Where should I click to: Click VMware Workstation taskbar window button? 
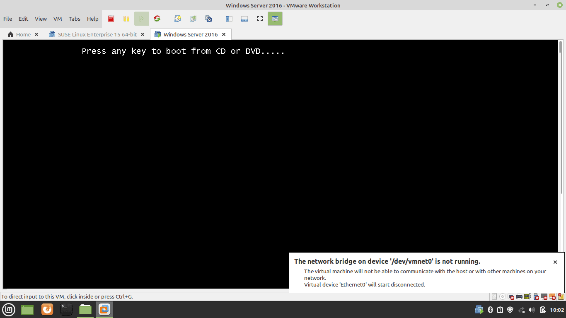[104, 309]
